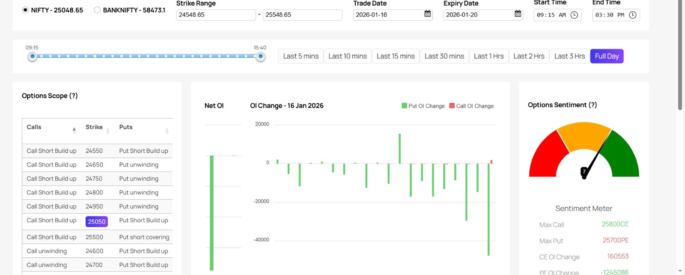Activate the Full Day range button
The image size is (685, 275).
tap(607, 56)
